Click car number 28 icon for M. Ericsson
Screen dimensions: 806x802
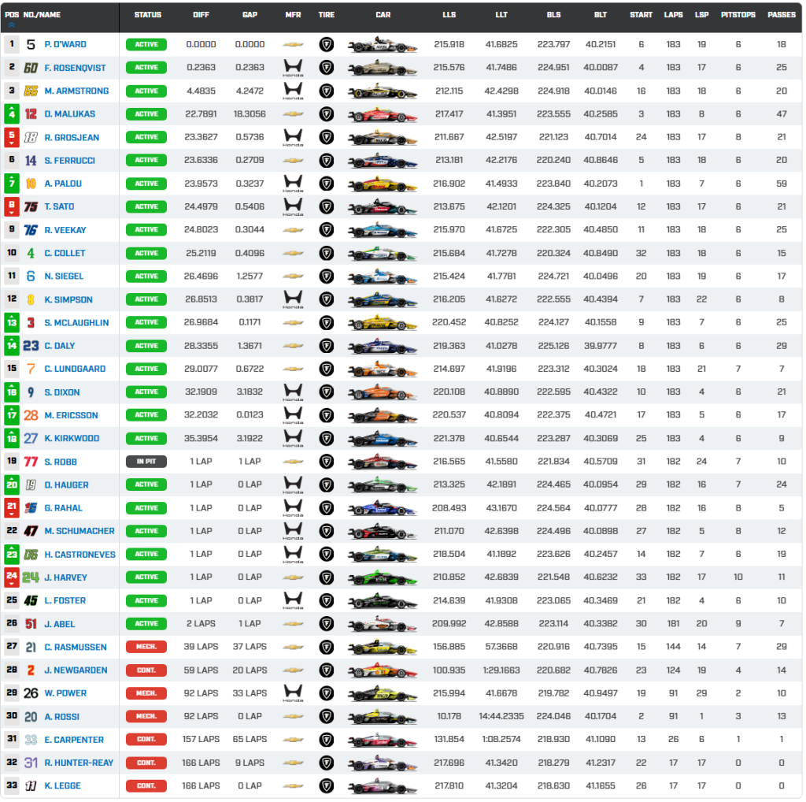[31, 415]
